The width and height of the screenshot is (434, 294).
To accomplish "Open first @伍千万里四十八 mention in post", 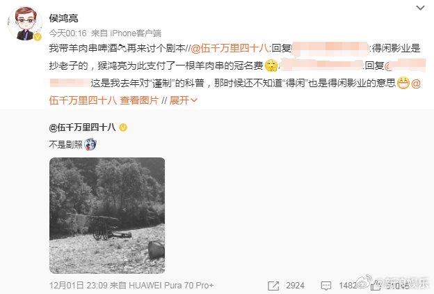I will point(230,48).
